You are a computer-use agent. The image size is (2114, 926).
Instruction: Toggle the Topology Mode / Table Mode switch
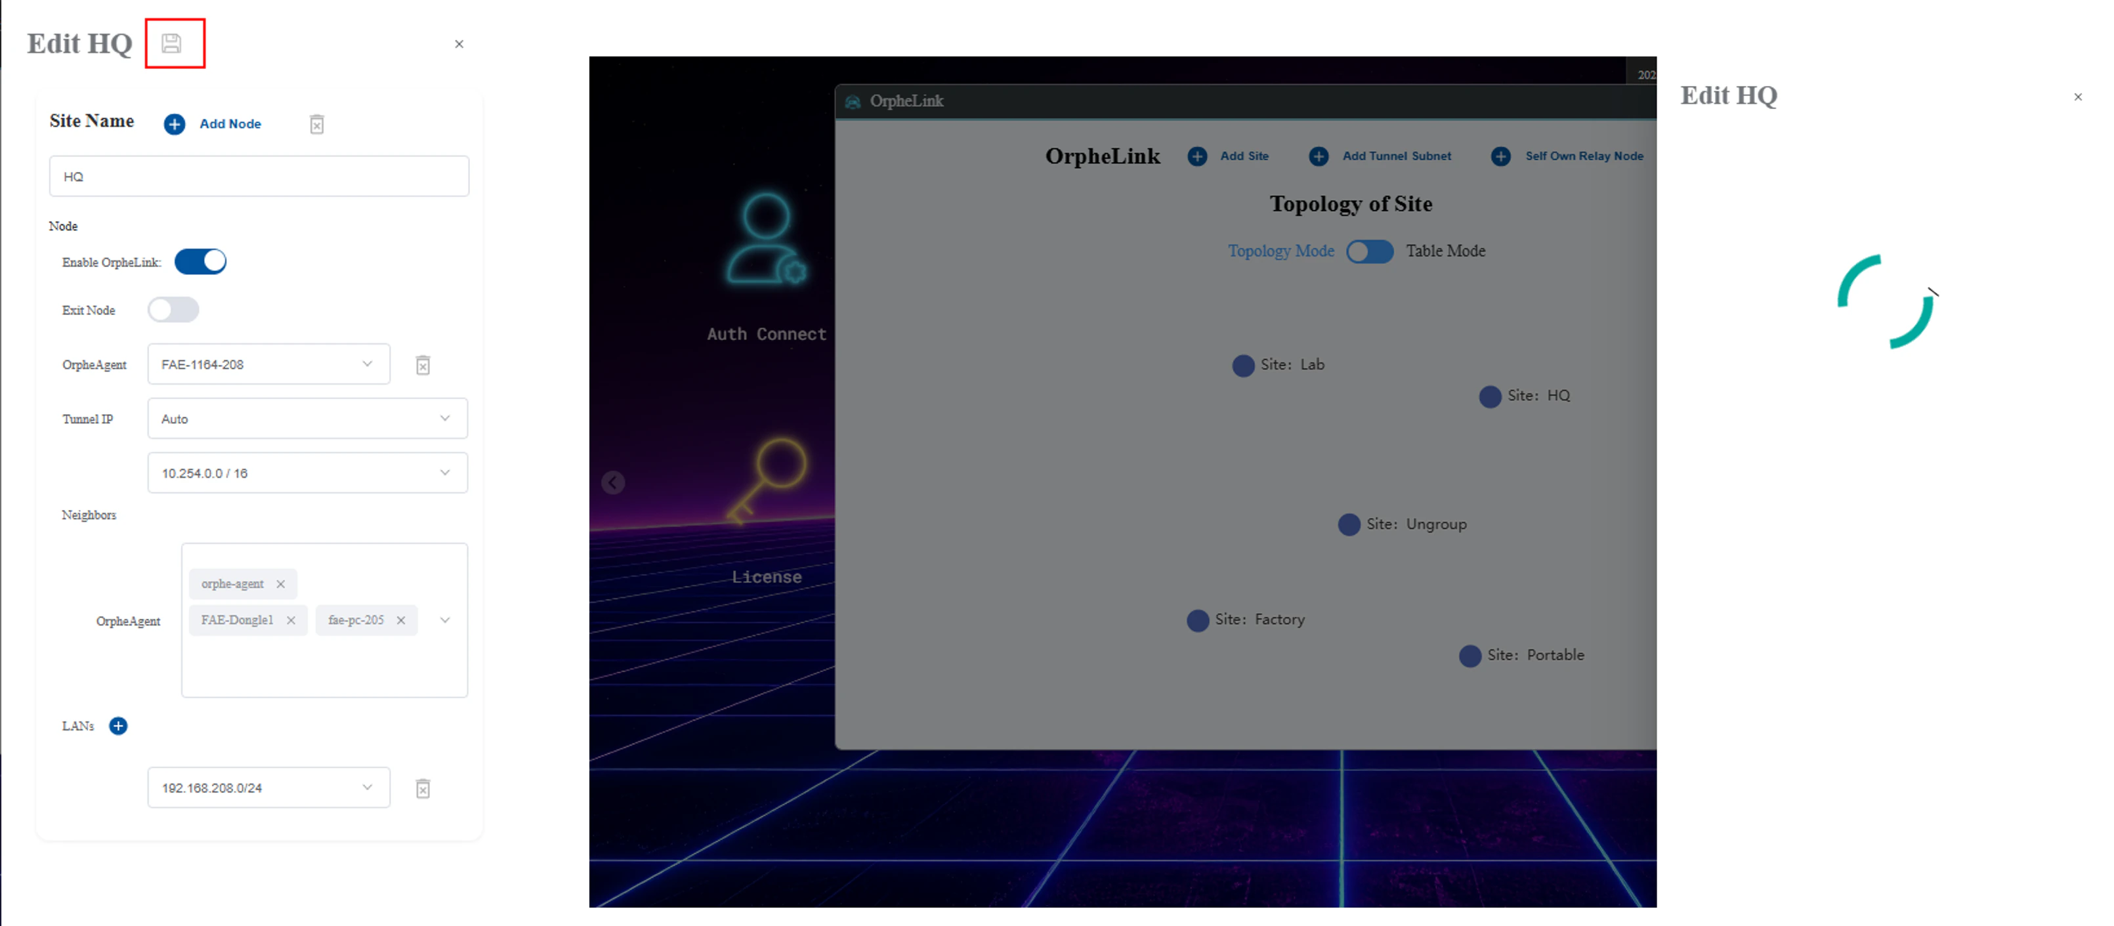[x=1370, y=251]
